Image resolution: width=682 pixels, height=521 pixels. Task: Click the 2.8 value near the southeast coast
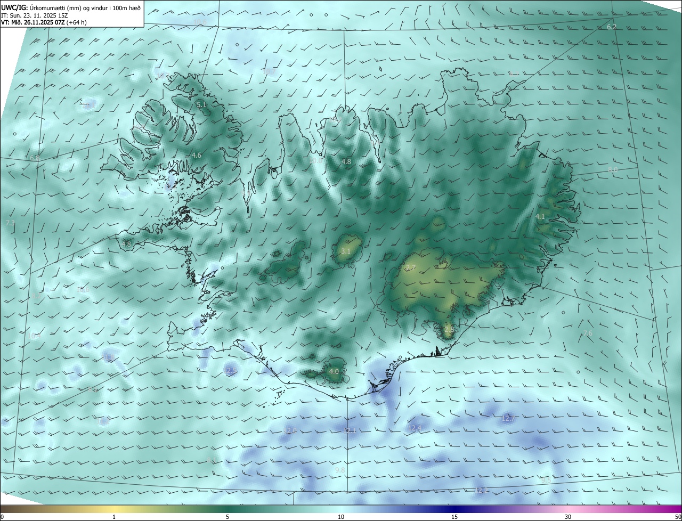tap(449, 330)
